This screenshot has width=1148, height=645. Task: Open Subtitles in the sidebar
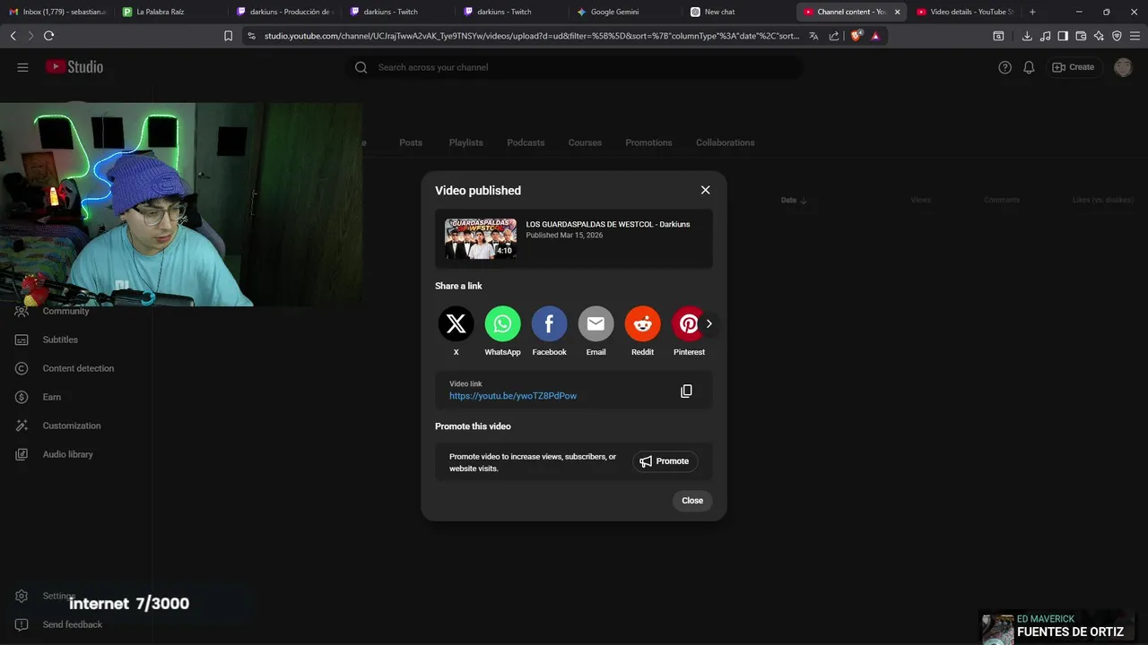point(60,340)
